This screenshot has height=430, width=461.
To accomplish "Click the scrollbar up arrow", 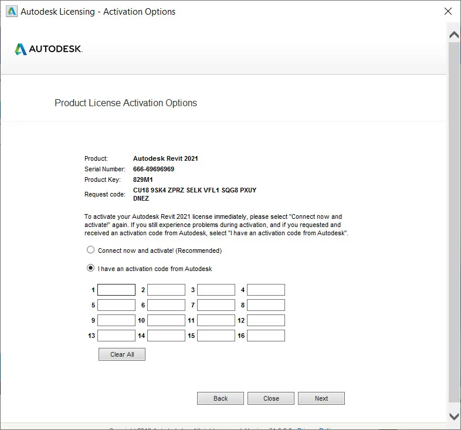I will click(x=454, y=35).
